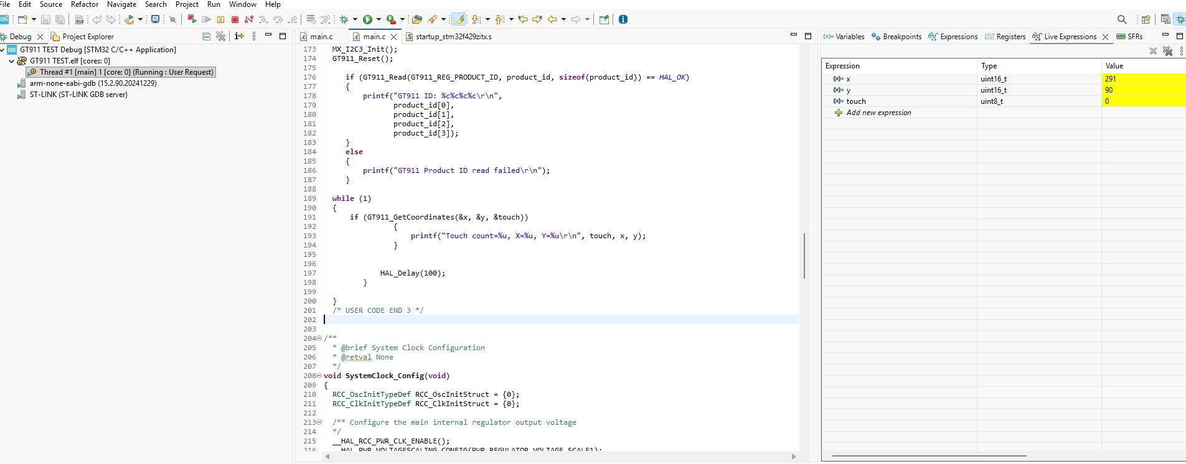This screenshot has height=464, width=1186.
Task: Resume execution with the Resume icon
Action: (206, 19)
